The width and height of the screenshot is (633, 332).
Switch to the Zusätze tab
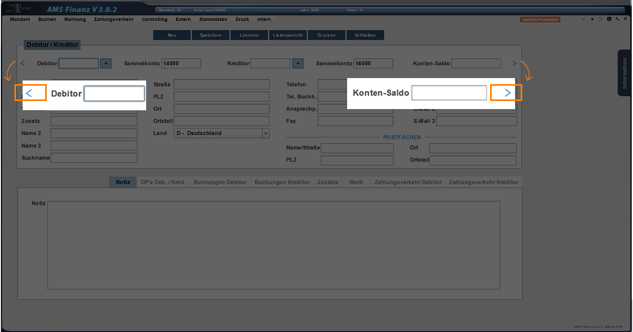tap(328, 182)
